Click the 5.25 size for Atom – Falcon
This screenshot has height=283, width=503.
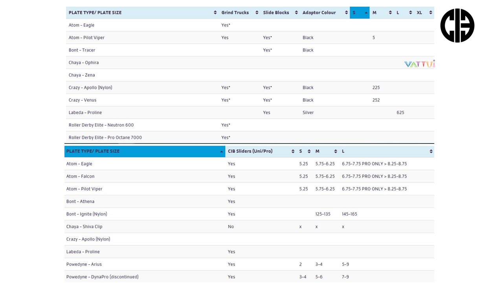303,176
